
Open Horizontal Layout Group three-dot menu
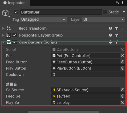click(123, 35)
